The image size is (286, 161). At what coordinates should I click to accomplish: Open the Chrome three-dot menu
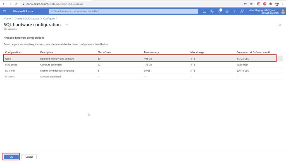click(x=283, y=4)
